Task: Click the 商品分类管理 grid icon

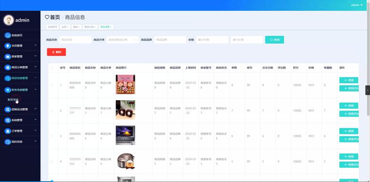Action: point(8,67)
